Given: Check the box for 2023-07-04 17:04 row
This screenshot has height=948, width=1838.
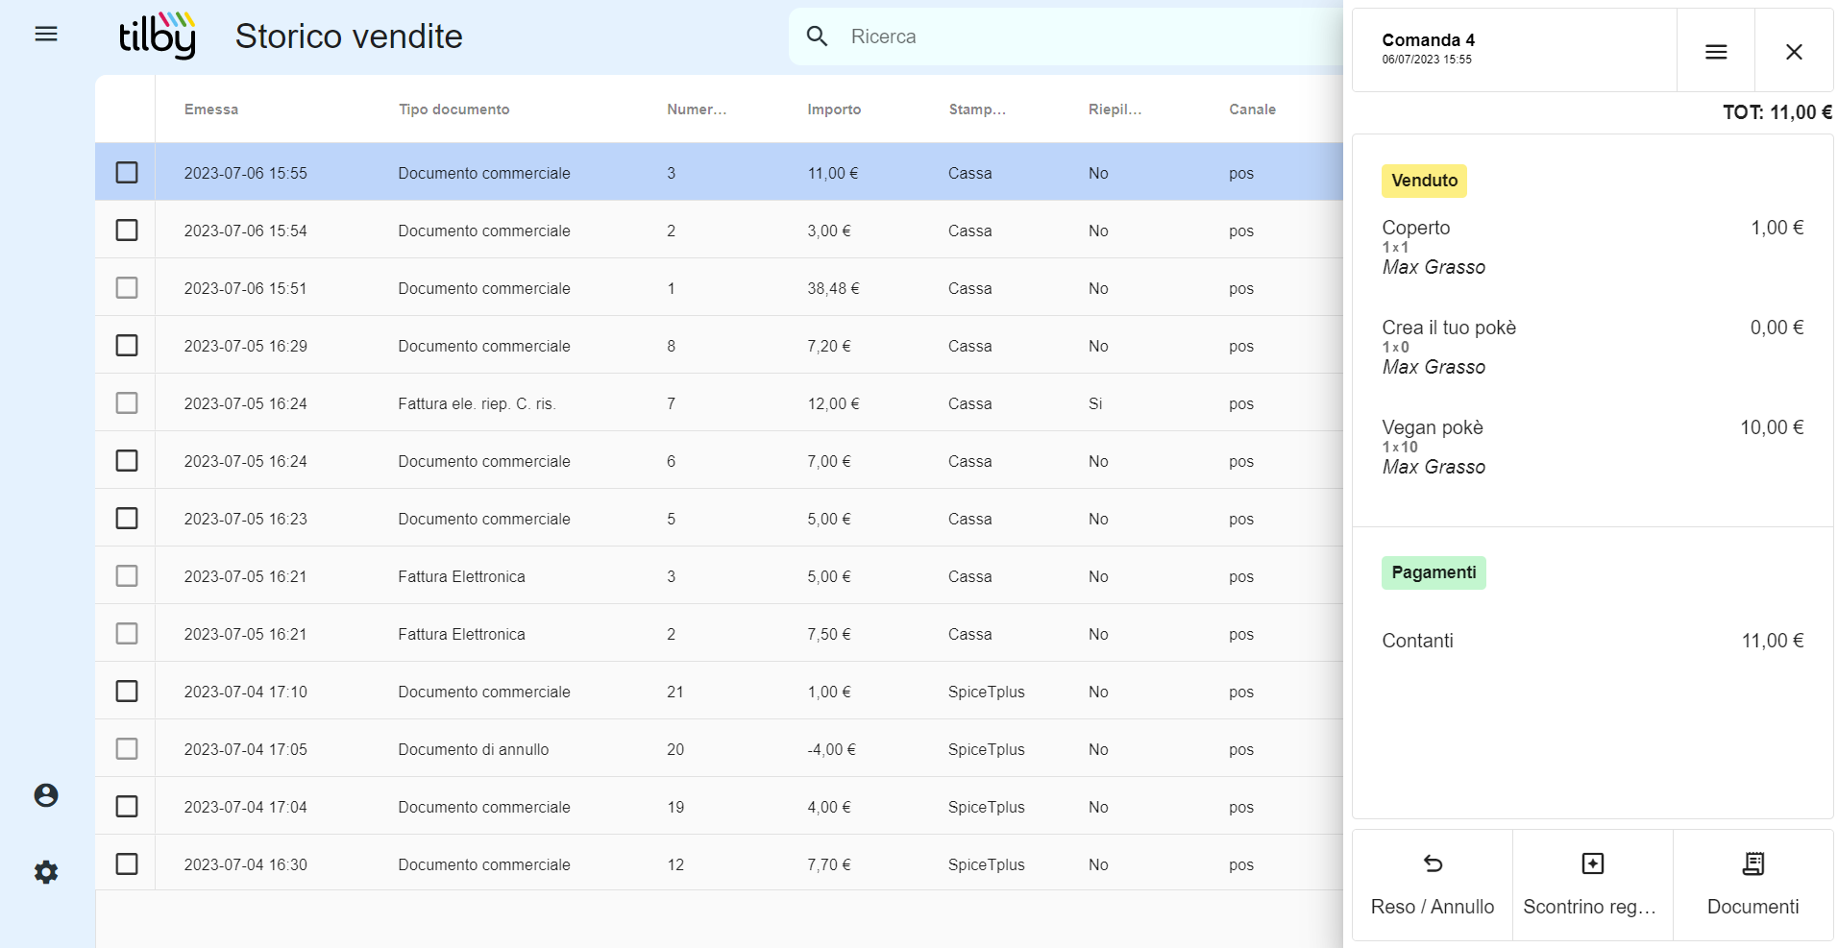Looking at the screenshot, I should pyautogui.click(x=127, y=806).
